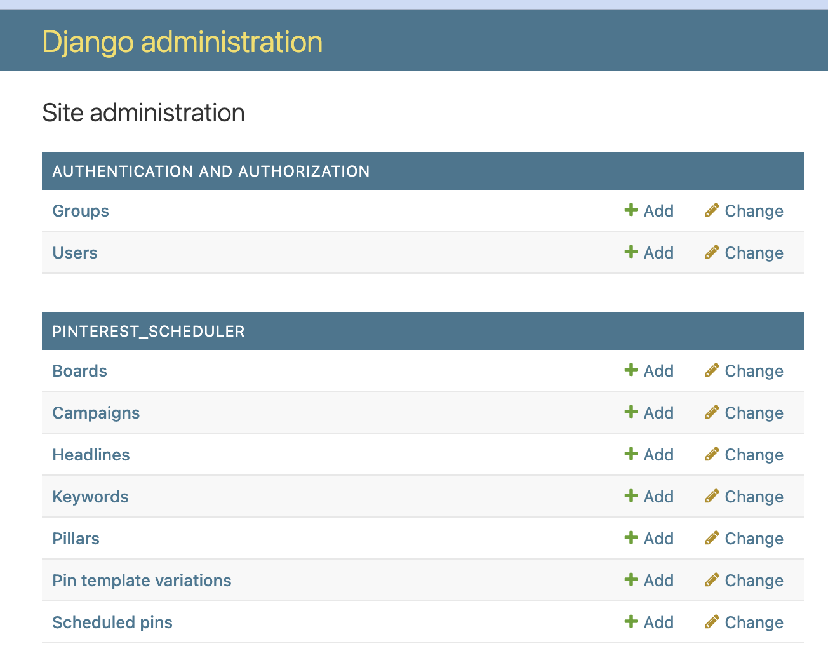828x672 pixels.
Task: Open the Campaigns model list
Action: point(96,413)
